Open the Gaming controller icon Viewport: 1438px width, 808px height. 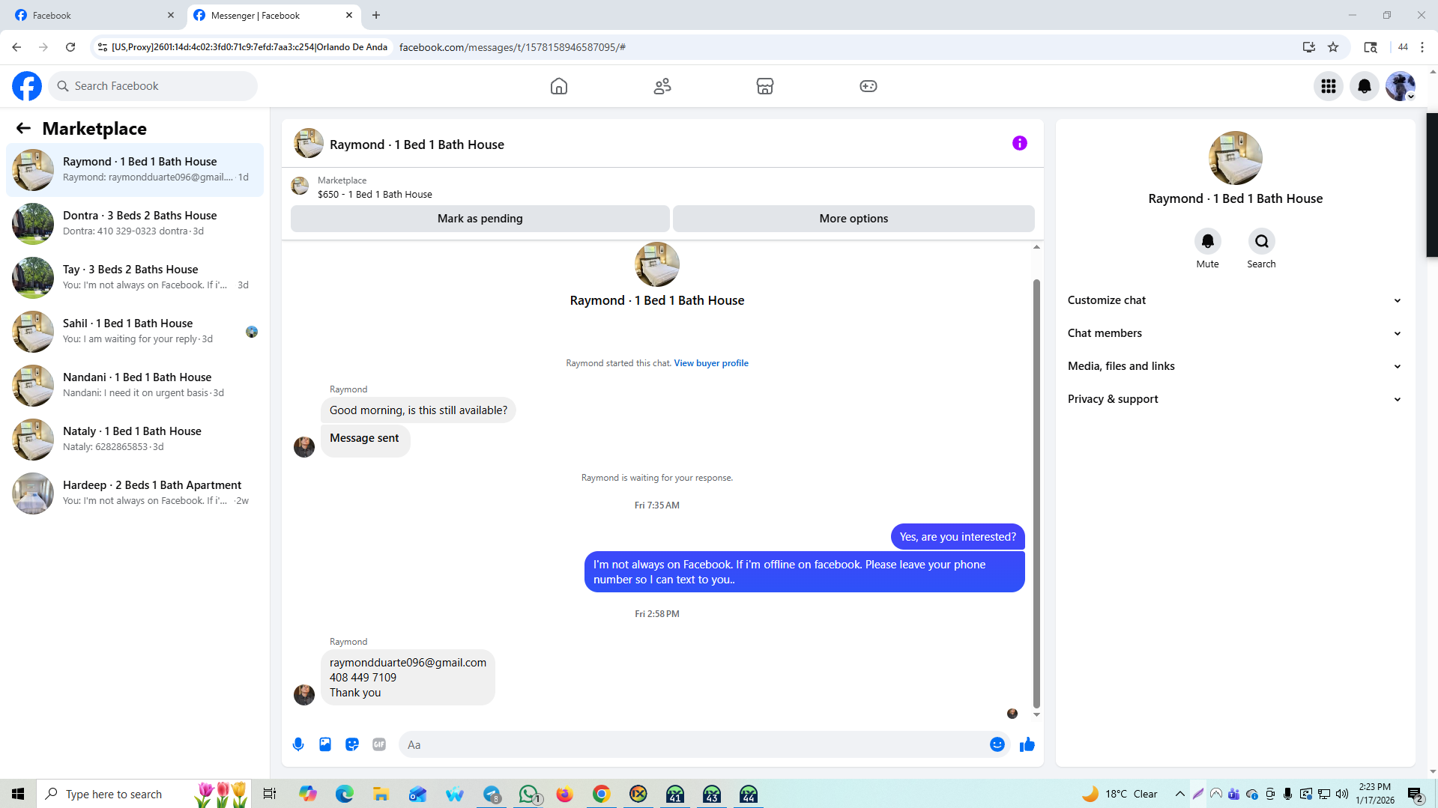(868, 86)
